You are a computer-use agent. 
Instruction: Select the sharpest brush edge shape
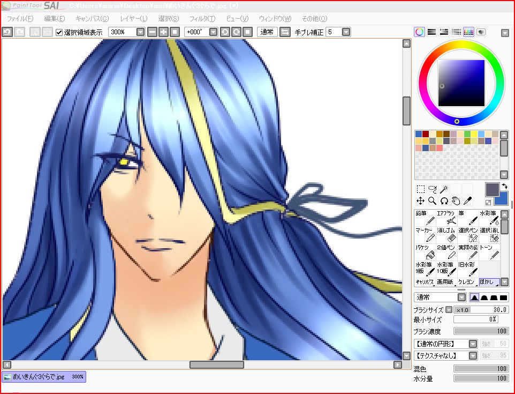[x=474, y=298]
